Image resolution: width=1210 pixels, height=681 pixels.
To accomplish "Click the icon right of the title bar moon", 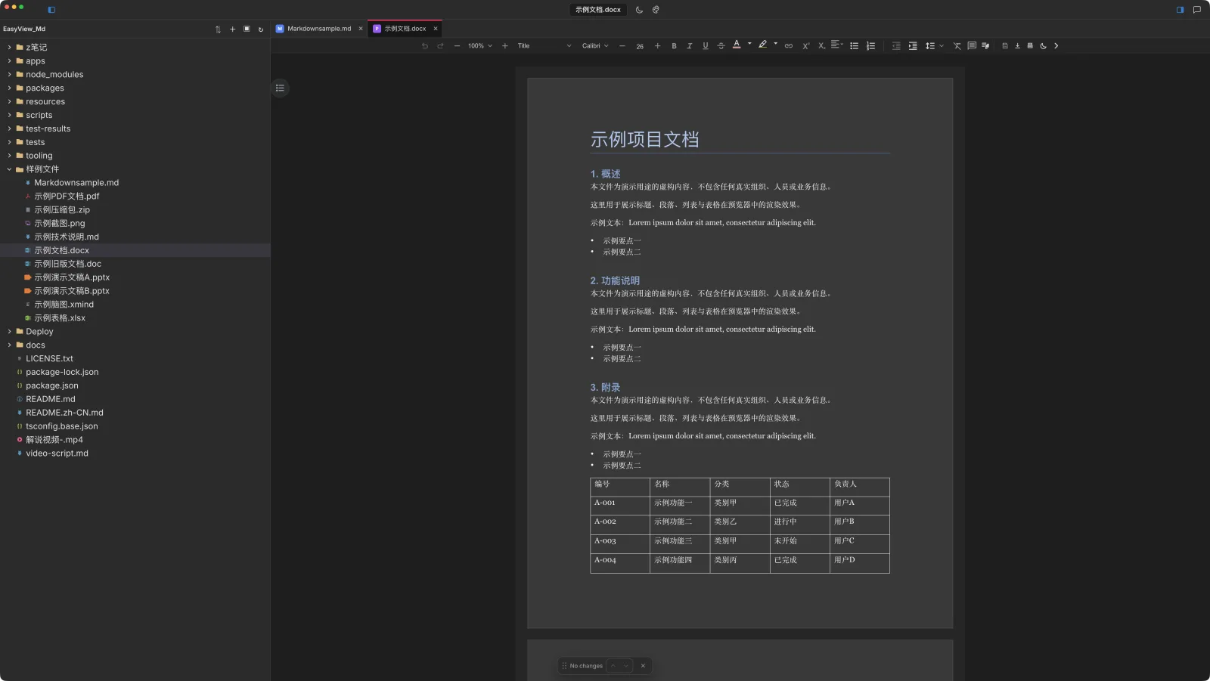I will tap(656, 10).
